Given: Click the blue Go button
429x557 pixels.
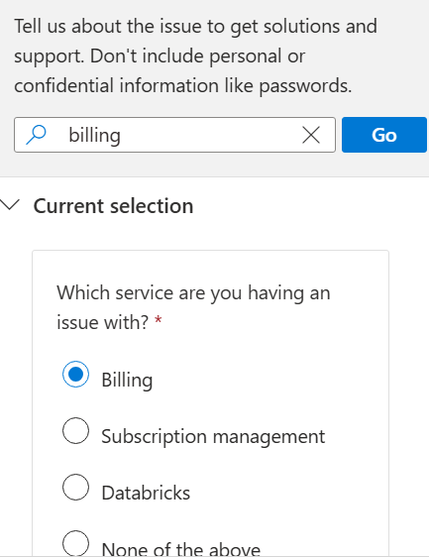Looking at the screenshot, I should point(384,135).
